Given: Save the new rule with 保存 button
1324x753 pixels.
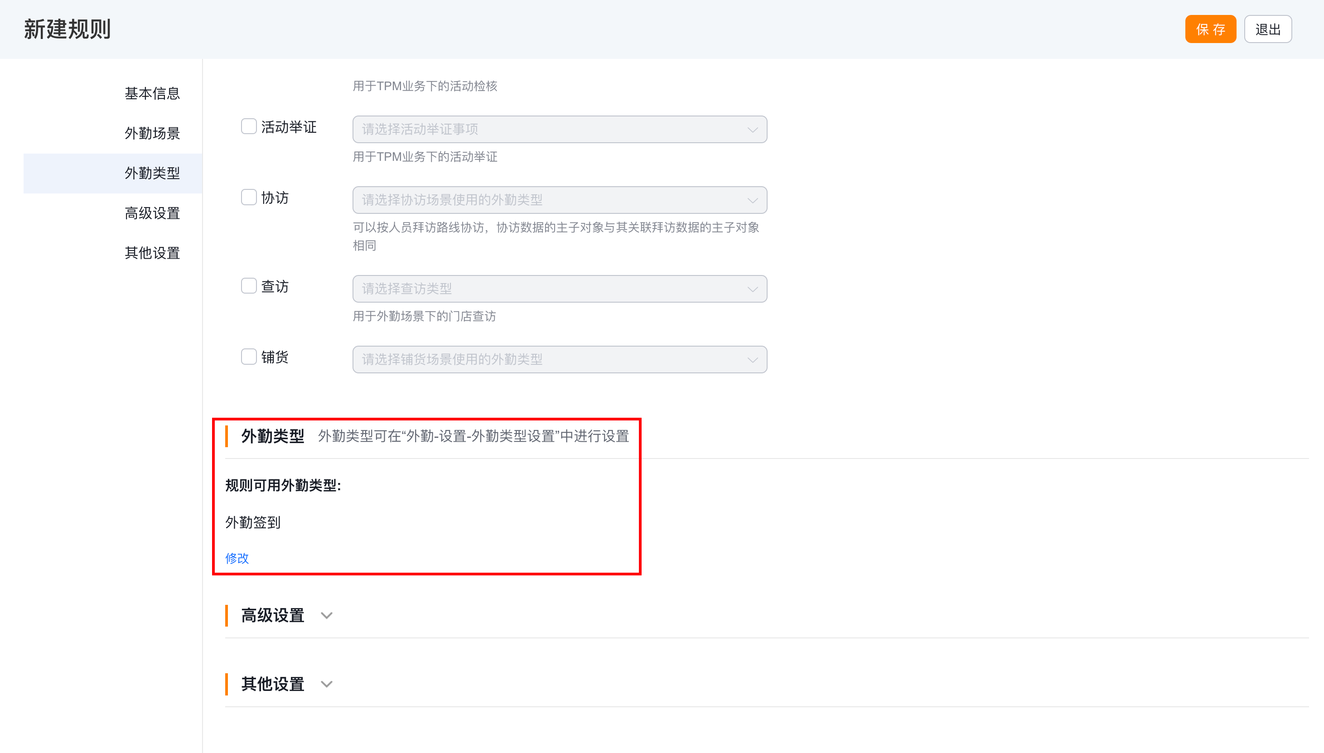Looking at the screenshot, I should [1210, 29].
